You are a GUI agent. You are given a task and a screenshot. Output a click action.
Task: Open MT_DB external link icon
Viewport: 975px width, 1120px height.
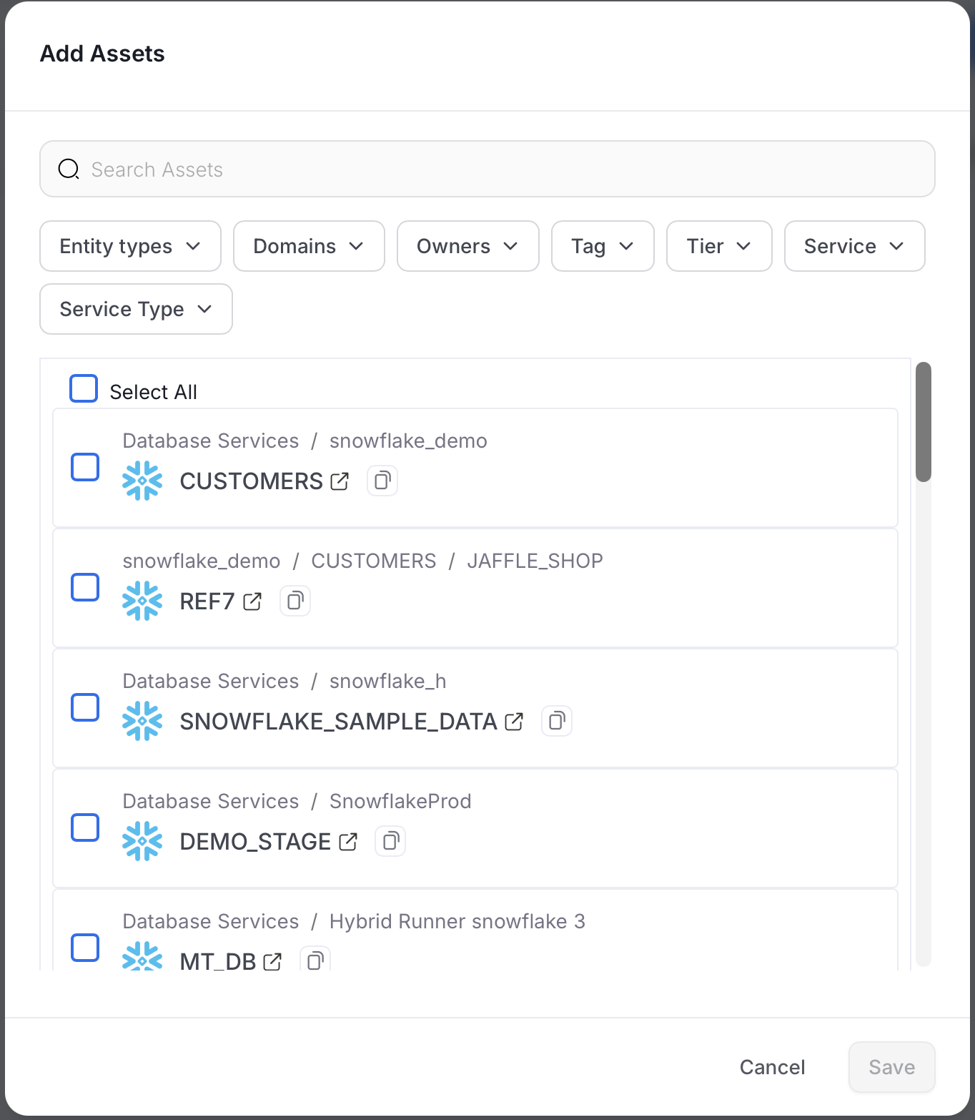pyautogui.click(x=272, y=962)
